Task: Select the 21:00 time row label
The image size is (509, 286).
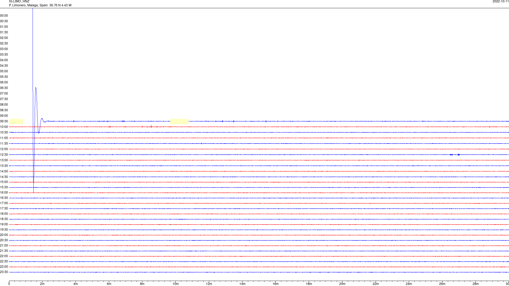Action: [x=4, y=245]
